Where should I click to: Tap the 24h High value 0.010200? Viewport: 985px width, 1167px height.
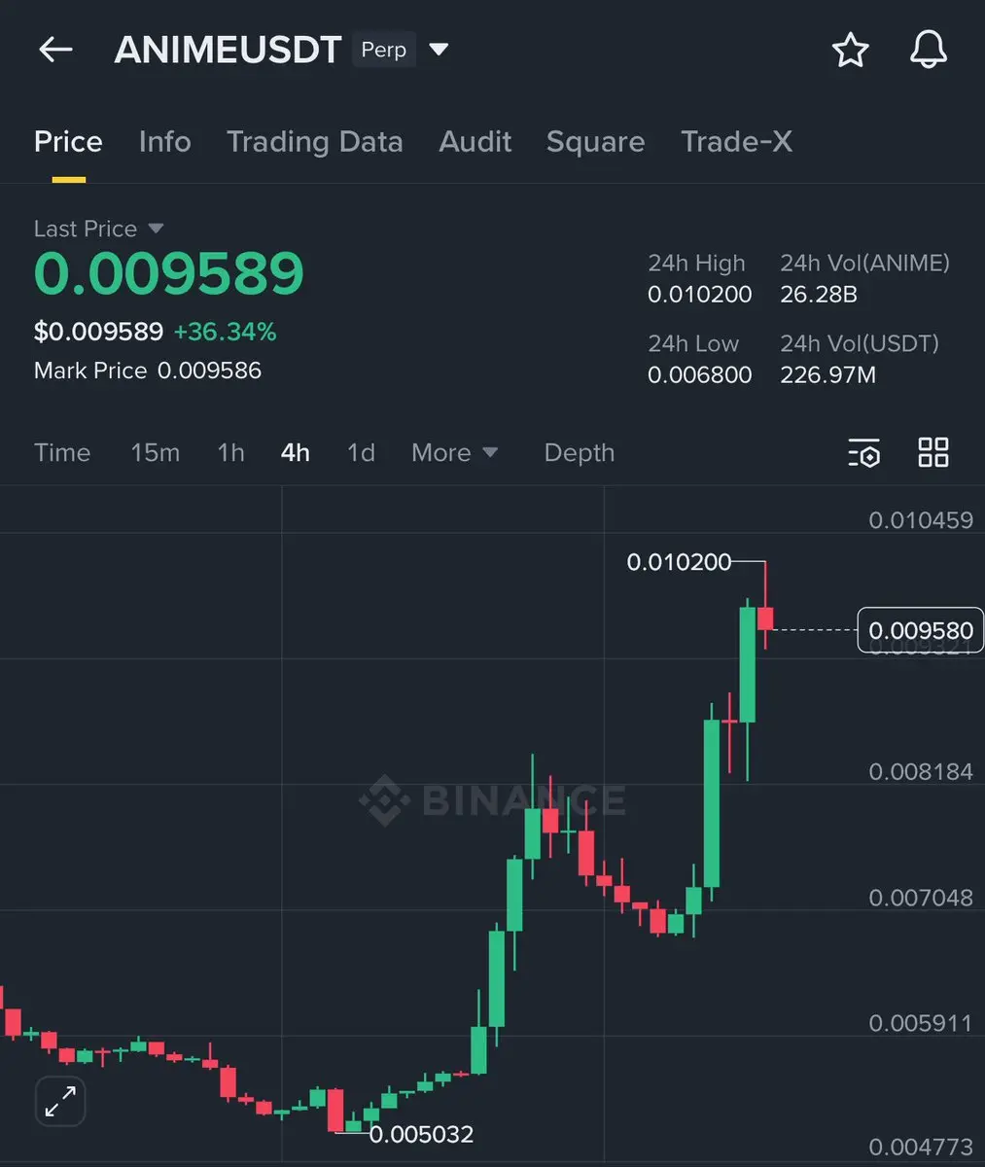pos(700,295)
